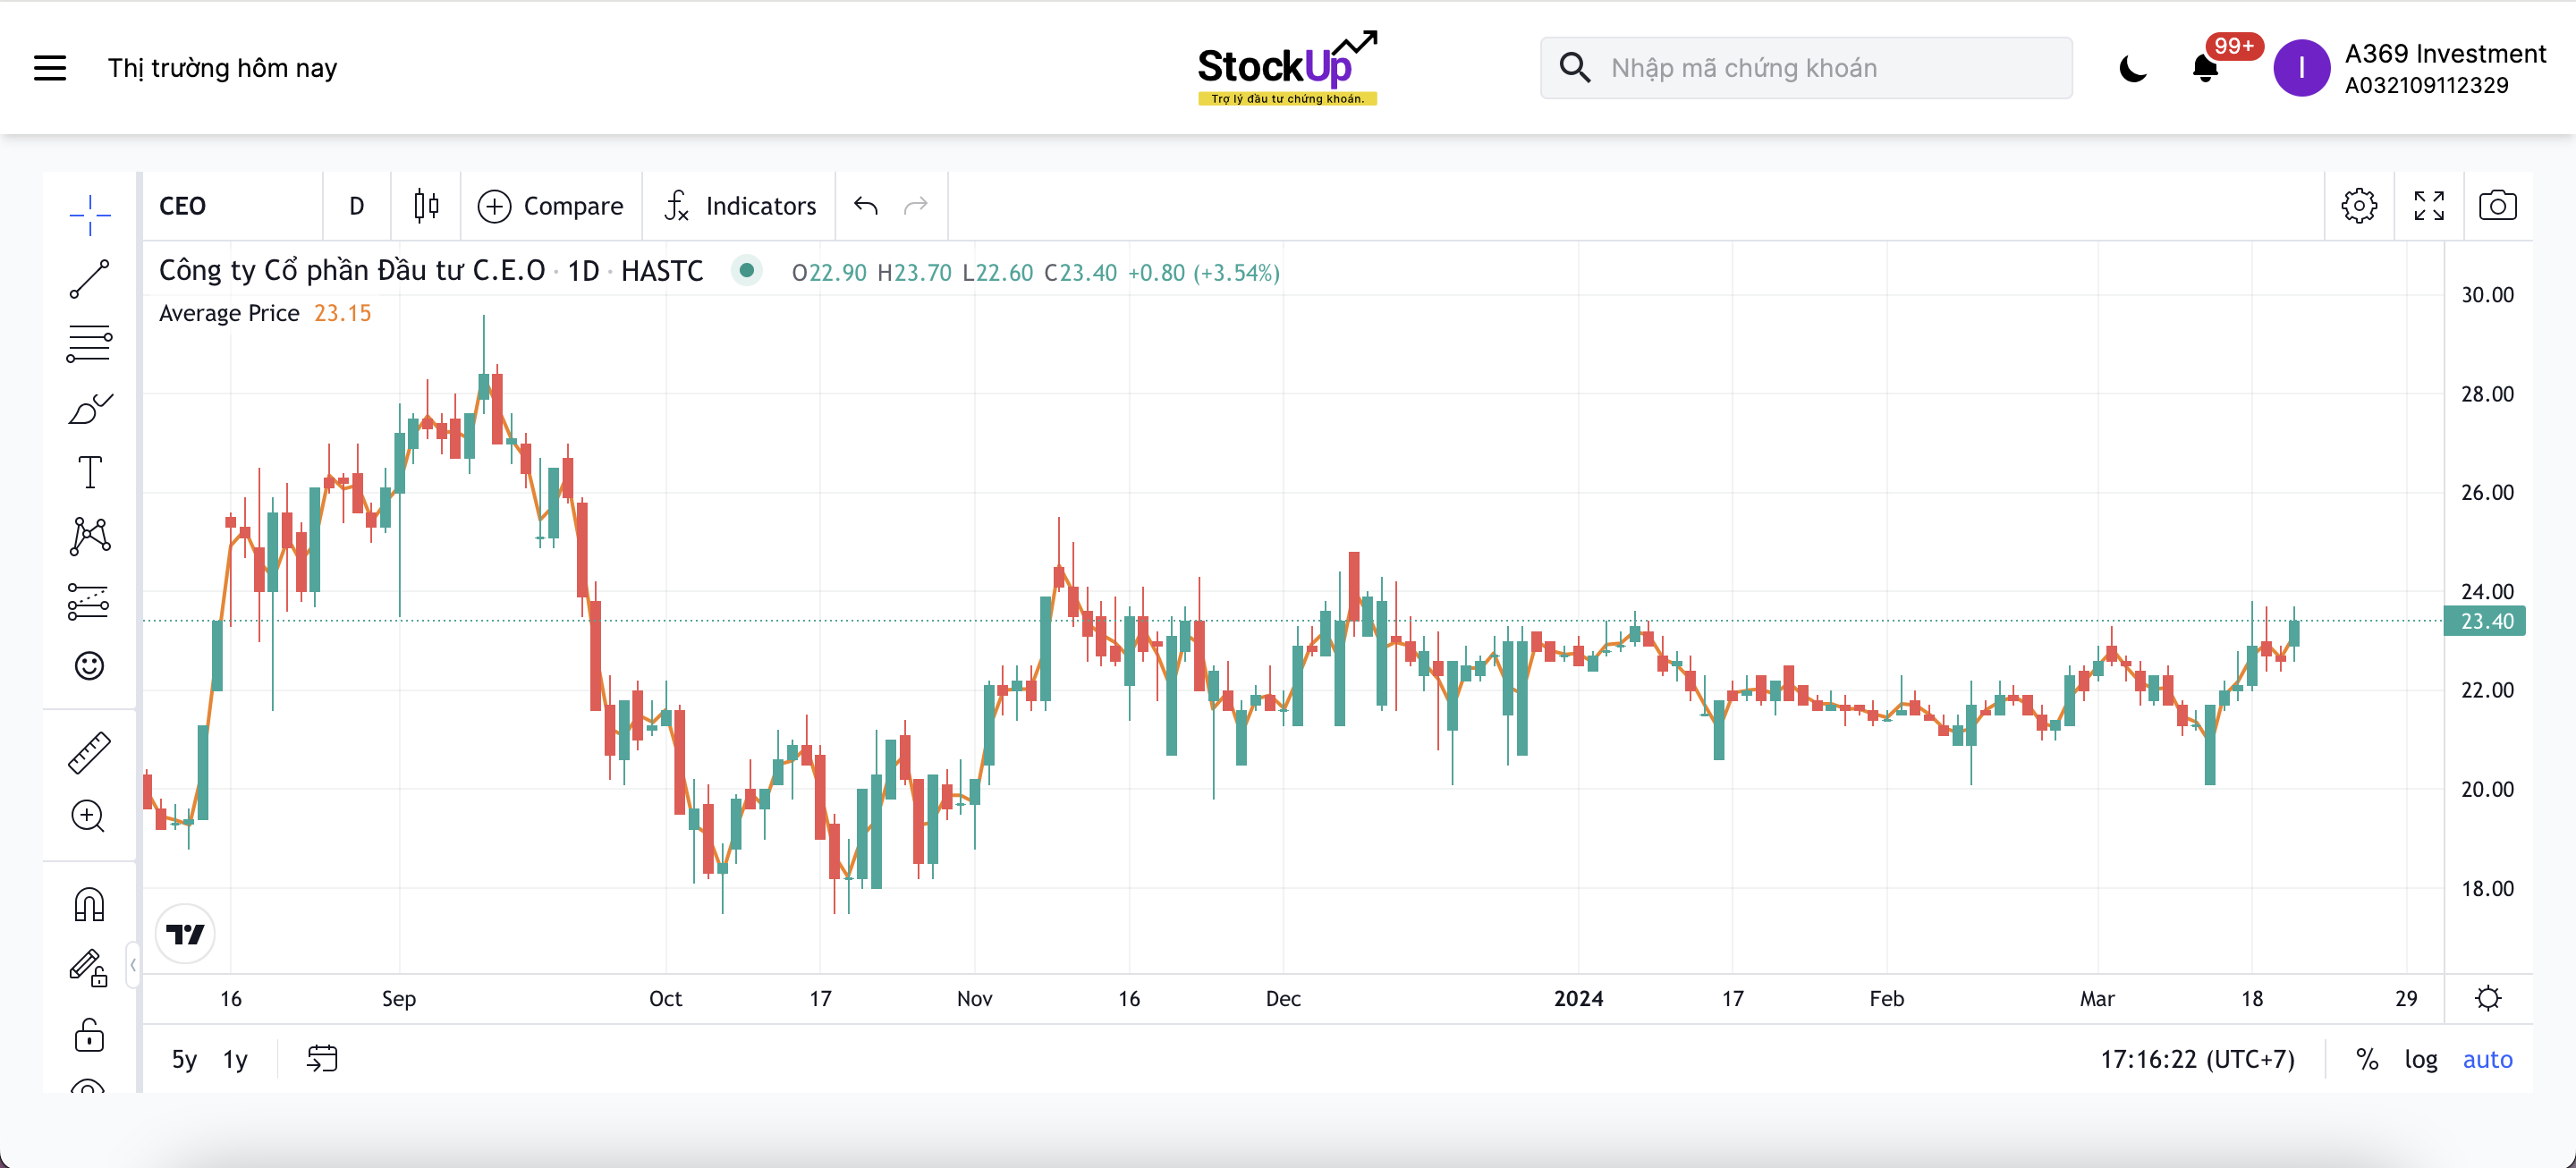2576x1168 pixels.
Task: Click the green market status dot
Action: pyautogui.click(x=746, y=270)
